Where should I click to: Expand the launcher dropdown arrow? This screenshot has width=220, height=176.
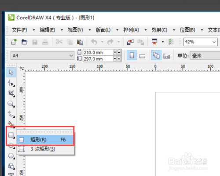pyautogui.click(x=163, y=42)
